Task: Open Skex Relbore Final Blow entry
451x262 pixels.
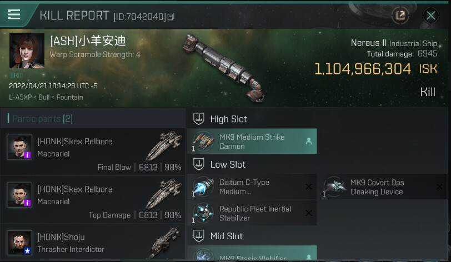Action: click(93, 152)
